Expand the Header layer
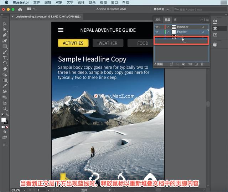The height and width of the screenshot is (192, 228). (x=168, y=27)
